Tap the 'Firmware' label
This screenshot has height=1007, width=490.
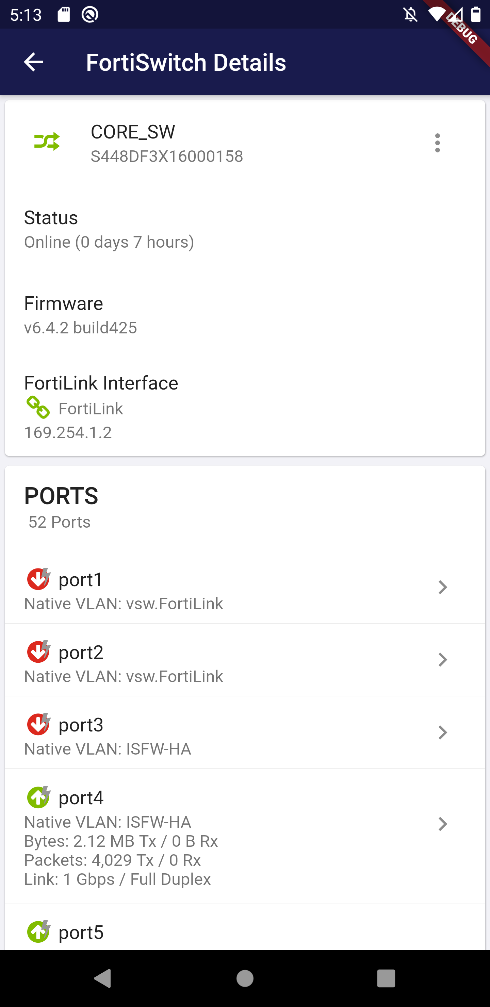tap(63, 303)
